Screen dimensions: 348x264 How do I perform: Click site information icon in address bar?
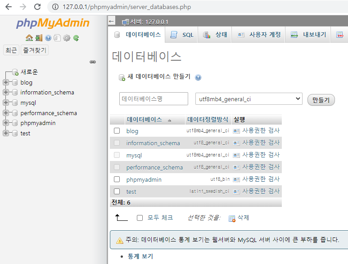click(x=55, y=7)
